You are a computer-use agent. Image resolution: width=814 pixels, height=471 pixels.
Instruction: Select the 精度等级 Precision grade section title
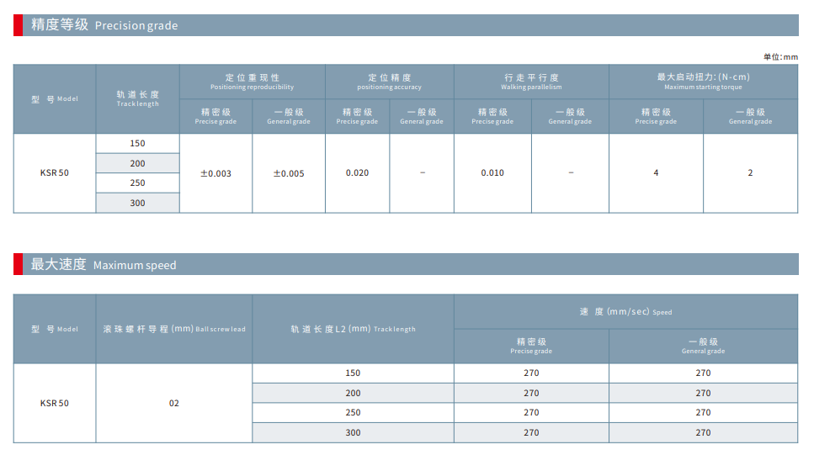click(104, 25)
